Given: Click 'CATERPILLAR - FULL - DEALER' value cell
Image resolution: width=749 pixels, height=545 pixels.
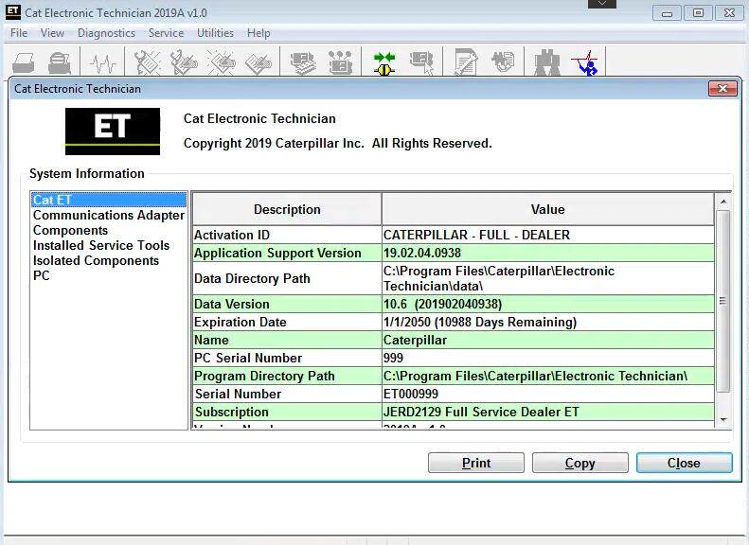Looking at the screenshot, I should pos(548,235).
